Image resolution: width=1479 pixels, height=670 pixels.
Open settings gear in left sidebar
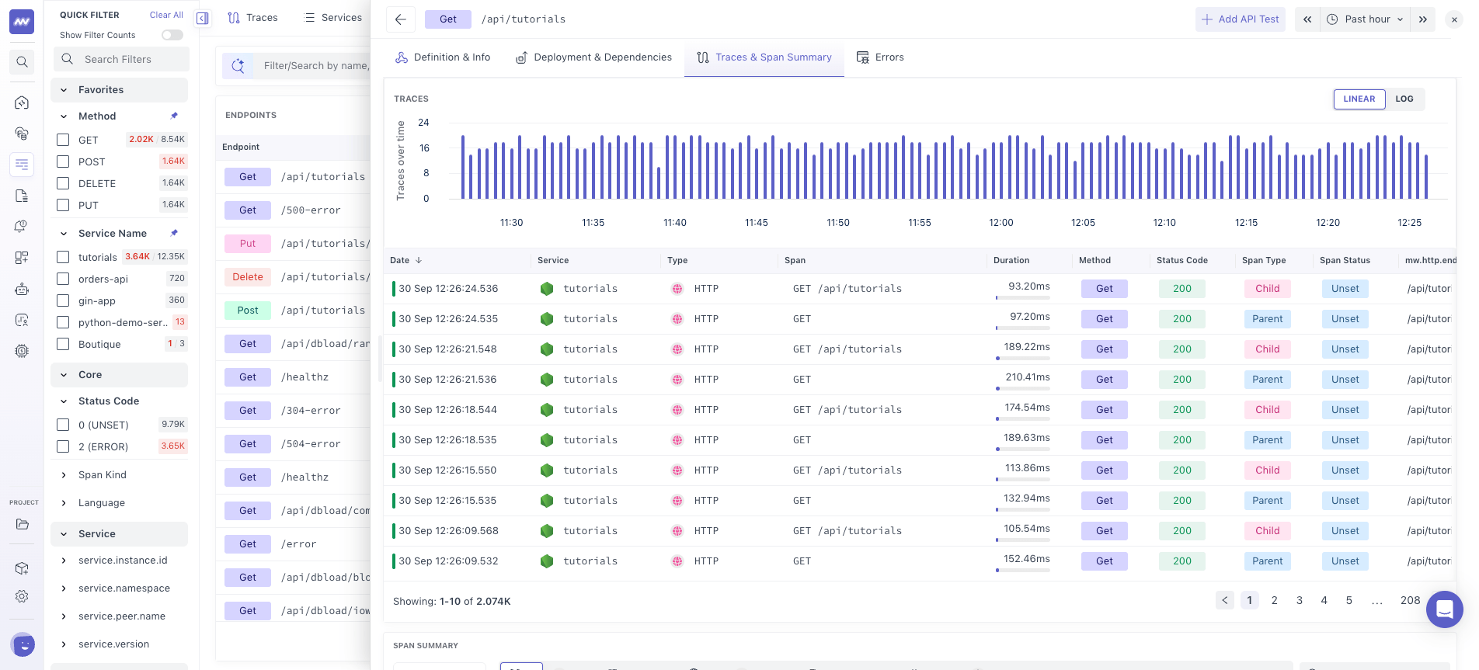coord(22,596)
